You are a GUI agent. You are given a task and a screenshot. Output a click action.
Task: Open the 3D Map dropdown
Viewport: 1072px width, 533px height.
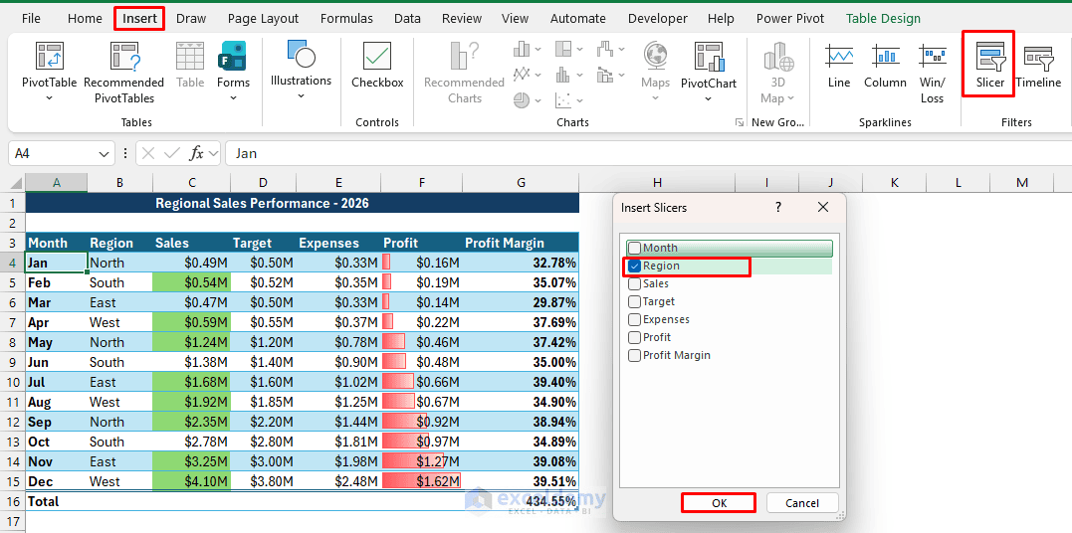click(790, 98)
